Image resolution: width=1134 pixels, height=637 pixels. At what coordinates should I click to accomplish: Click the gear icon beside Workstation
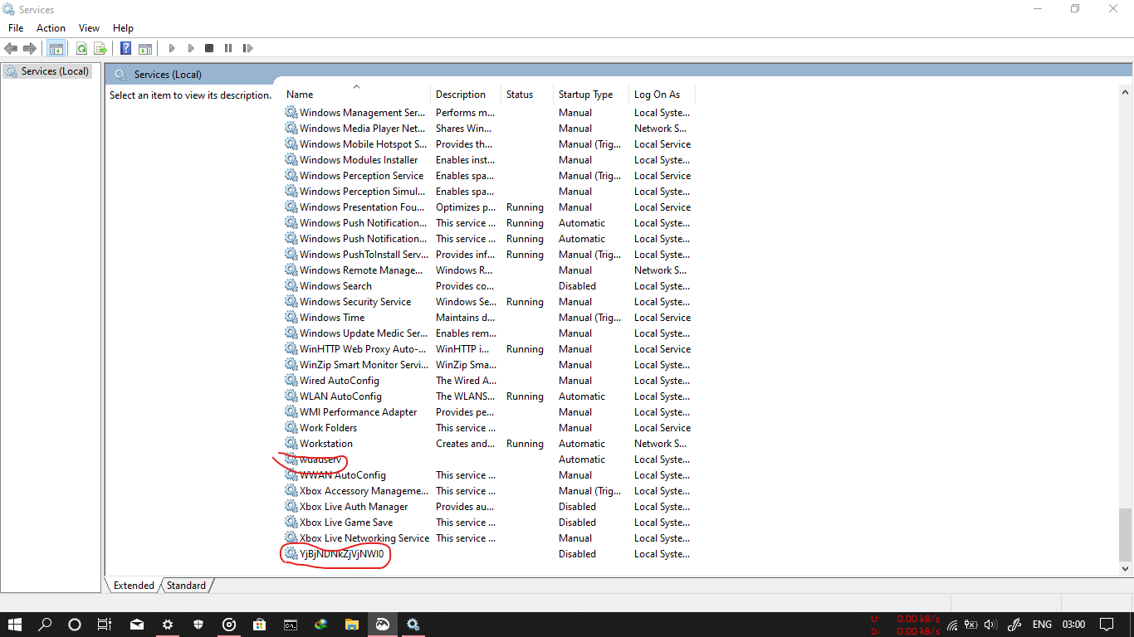pyautogui.click(x=291, y=444)
